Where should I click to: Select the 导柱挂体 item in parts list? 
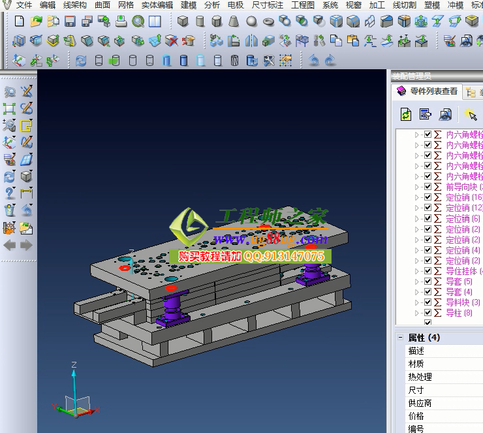[463, 271]
